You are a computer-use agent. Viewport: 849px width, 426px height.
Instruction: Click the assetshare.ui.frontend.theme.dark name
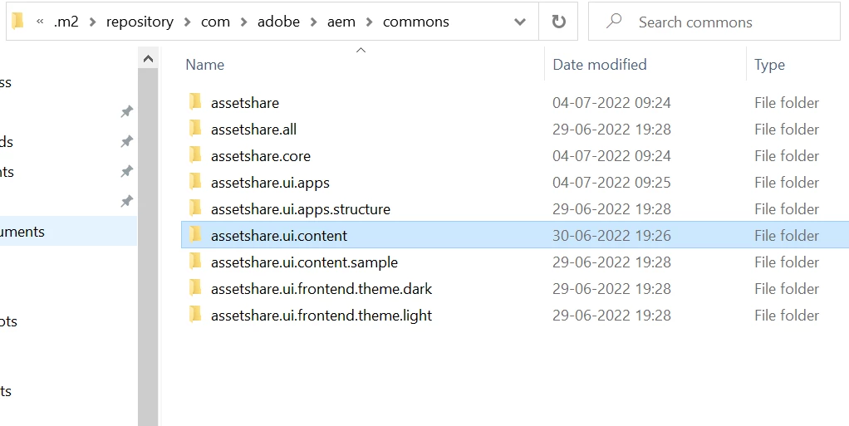click(321, 288)
